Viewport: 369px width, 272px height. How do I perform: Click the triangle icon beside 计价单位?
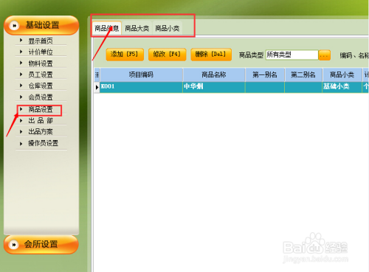tap(21, 52)
